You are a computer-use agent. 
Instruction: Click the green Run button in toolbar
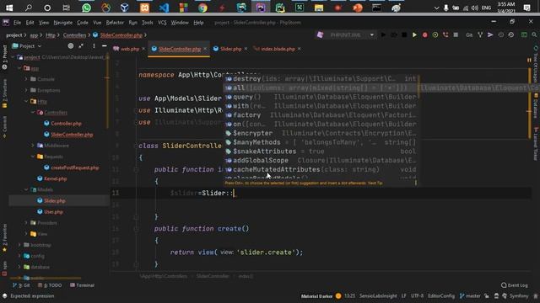414,35
